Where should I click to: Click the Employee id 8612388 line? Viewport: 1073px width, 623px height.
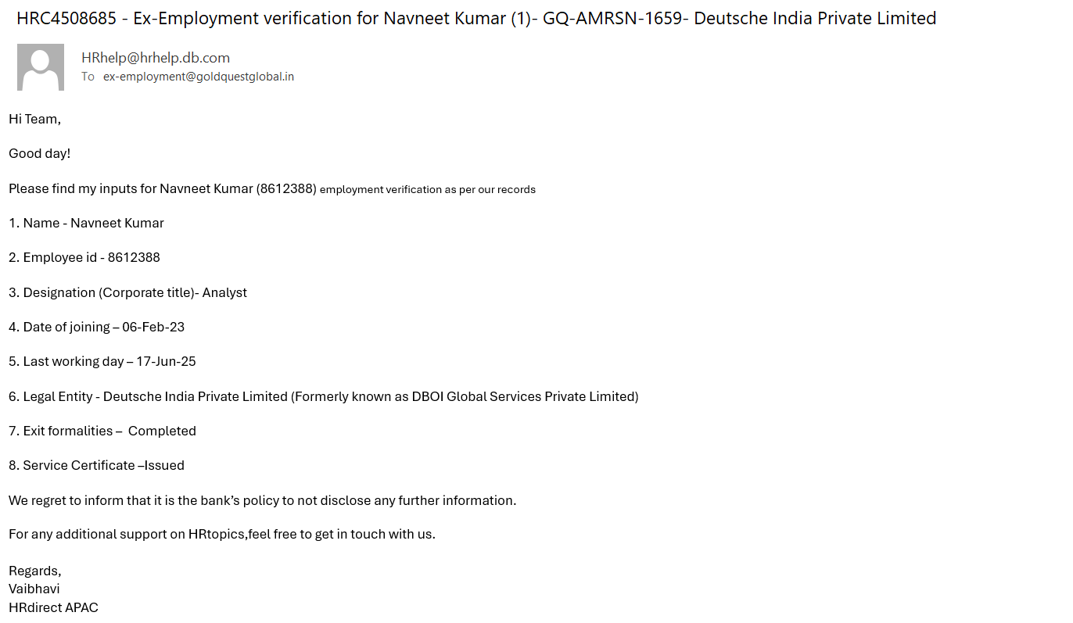click(x=84, y=258)
